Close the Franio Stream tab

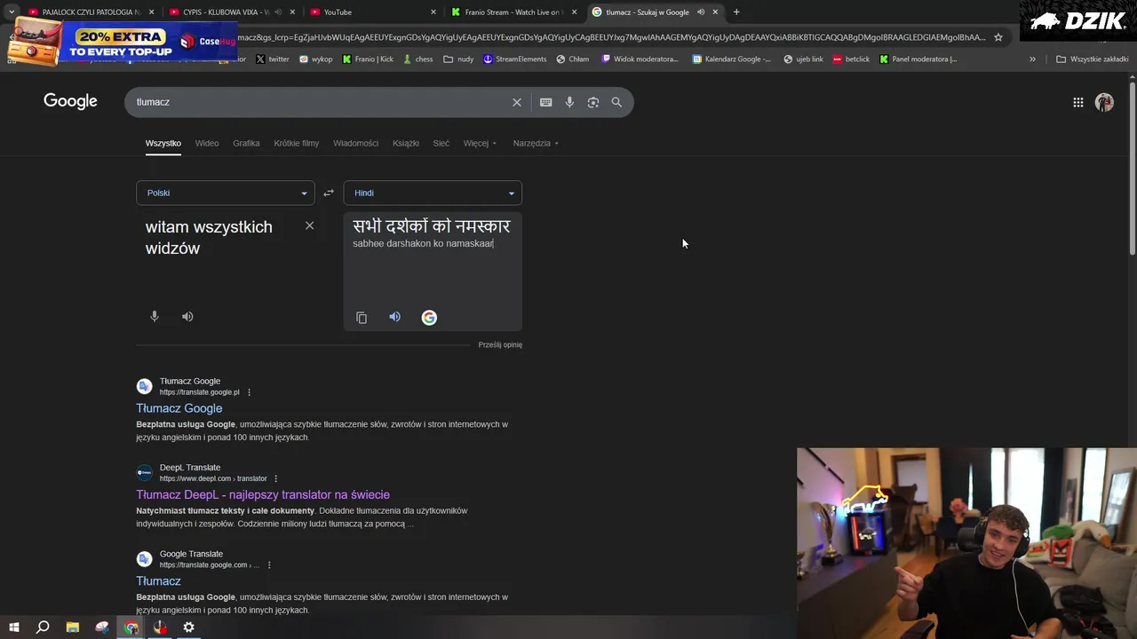click(574, 12)
